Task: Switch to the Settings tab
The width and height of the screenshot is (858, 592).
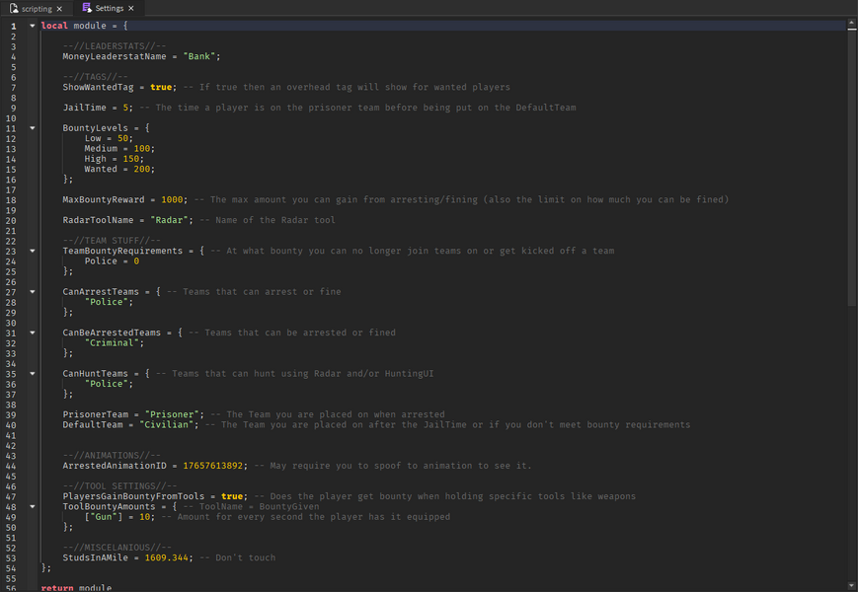Action: pos(109,8)
